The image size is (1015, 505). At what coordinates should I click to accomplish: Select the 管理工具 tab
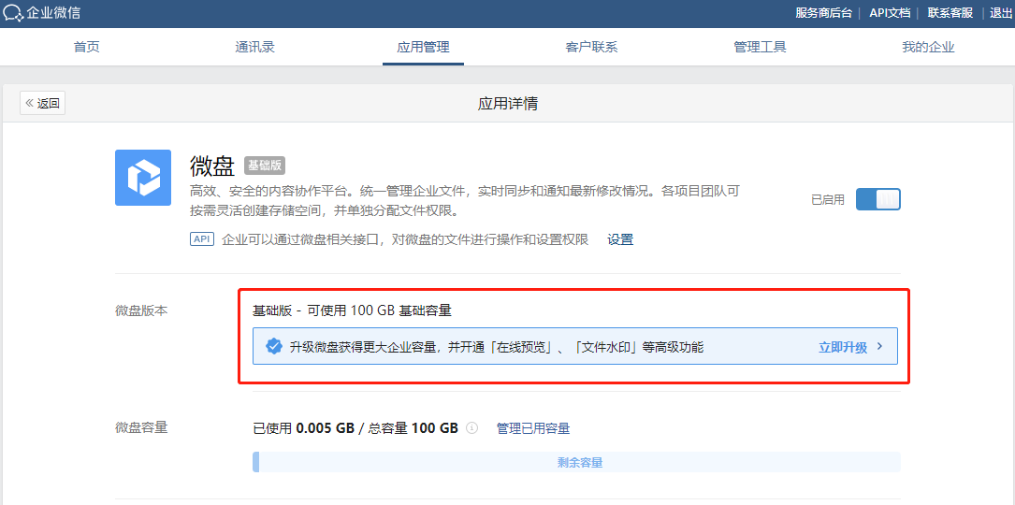[x=760, y=47]
